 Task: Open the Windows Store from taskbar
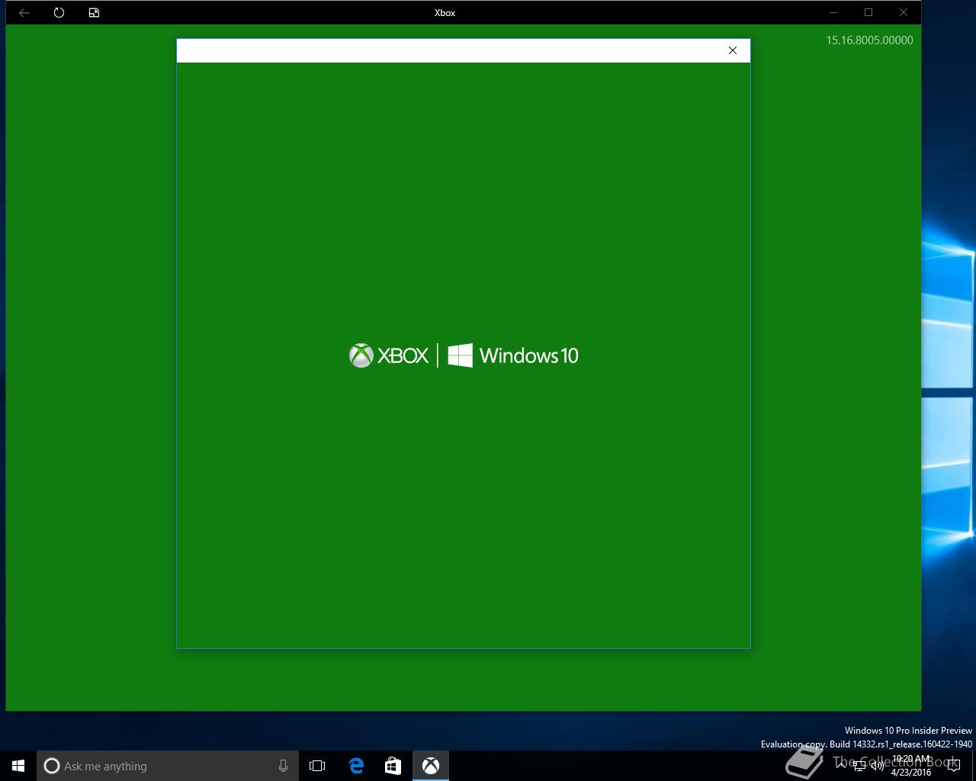coord(393,766)
